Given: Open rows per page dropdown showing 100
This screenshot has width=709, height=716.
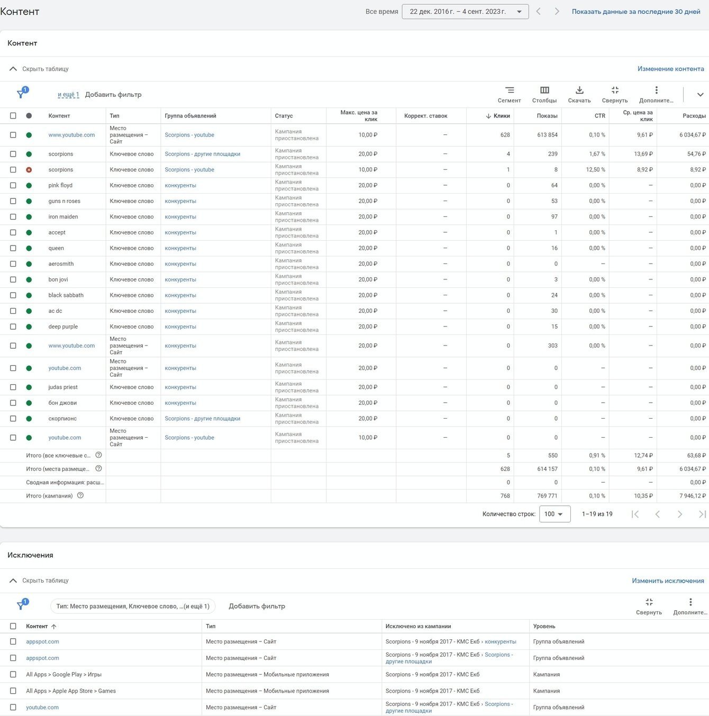Looking at the screenshot, I should click(x=555, y=514).
